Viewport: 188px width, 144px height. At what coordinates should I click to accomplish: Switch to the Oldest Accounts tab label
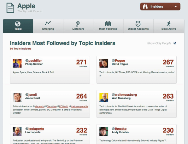point(138,29)
